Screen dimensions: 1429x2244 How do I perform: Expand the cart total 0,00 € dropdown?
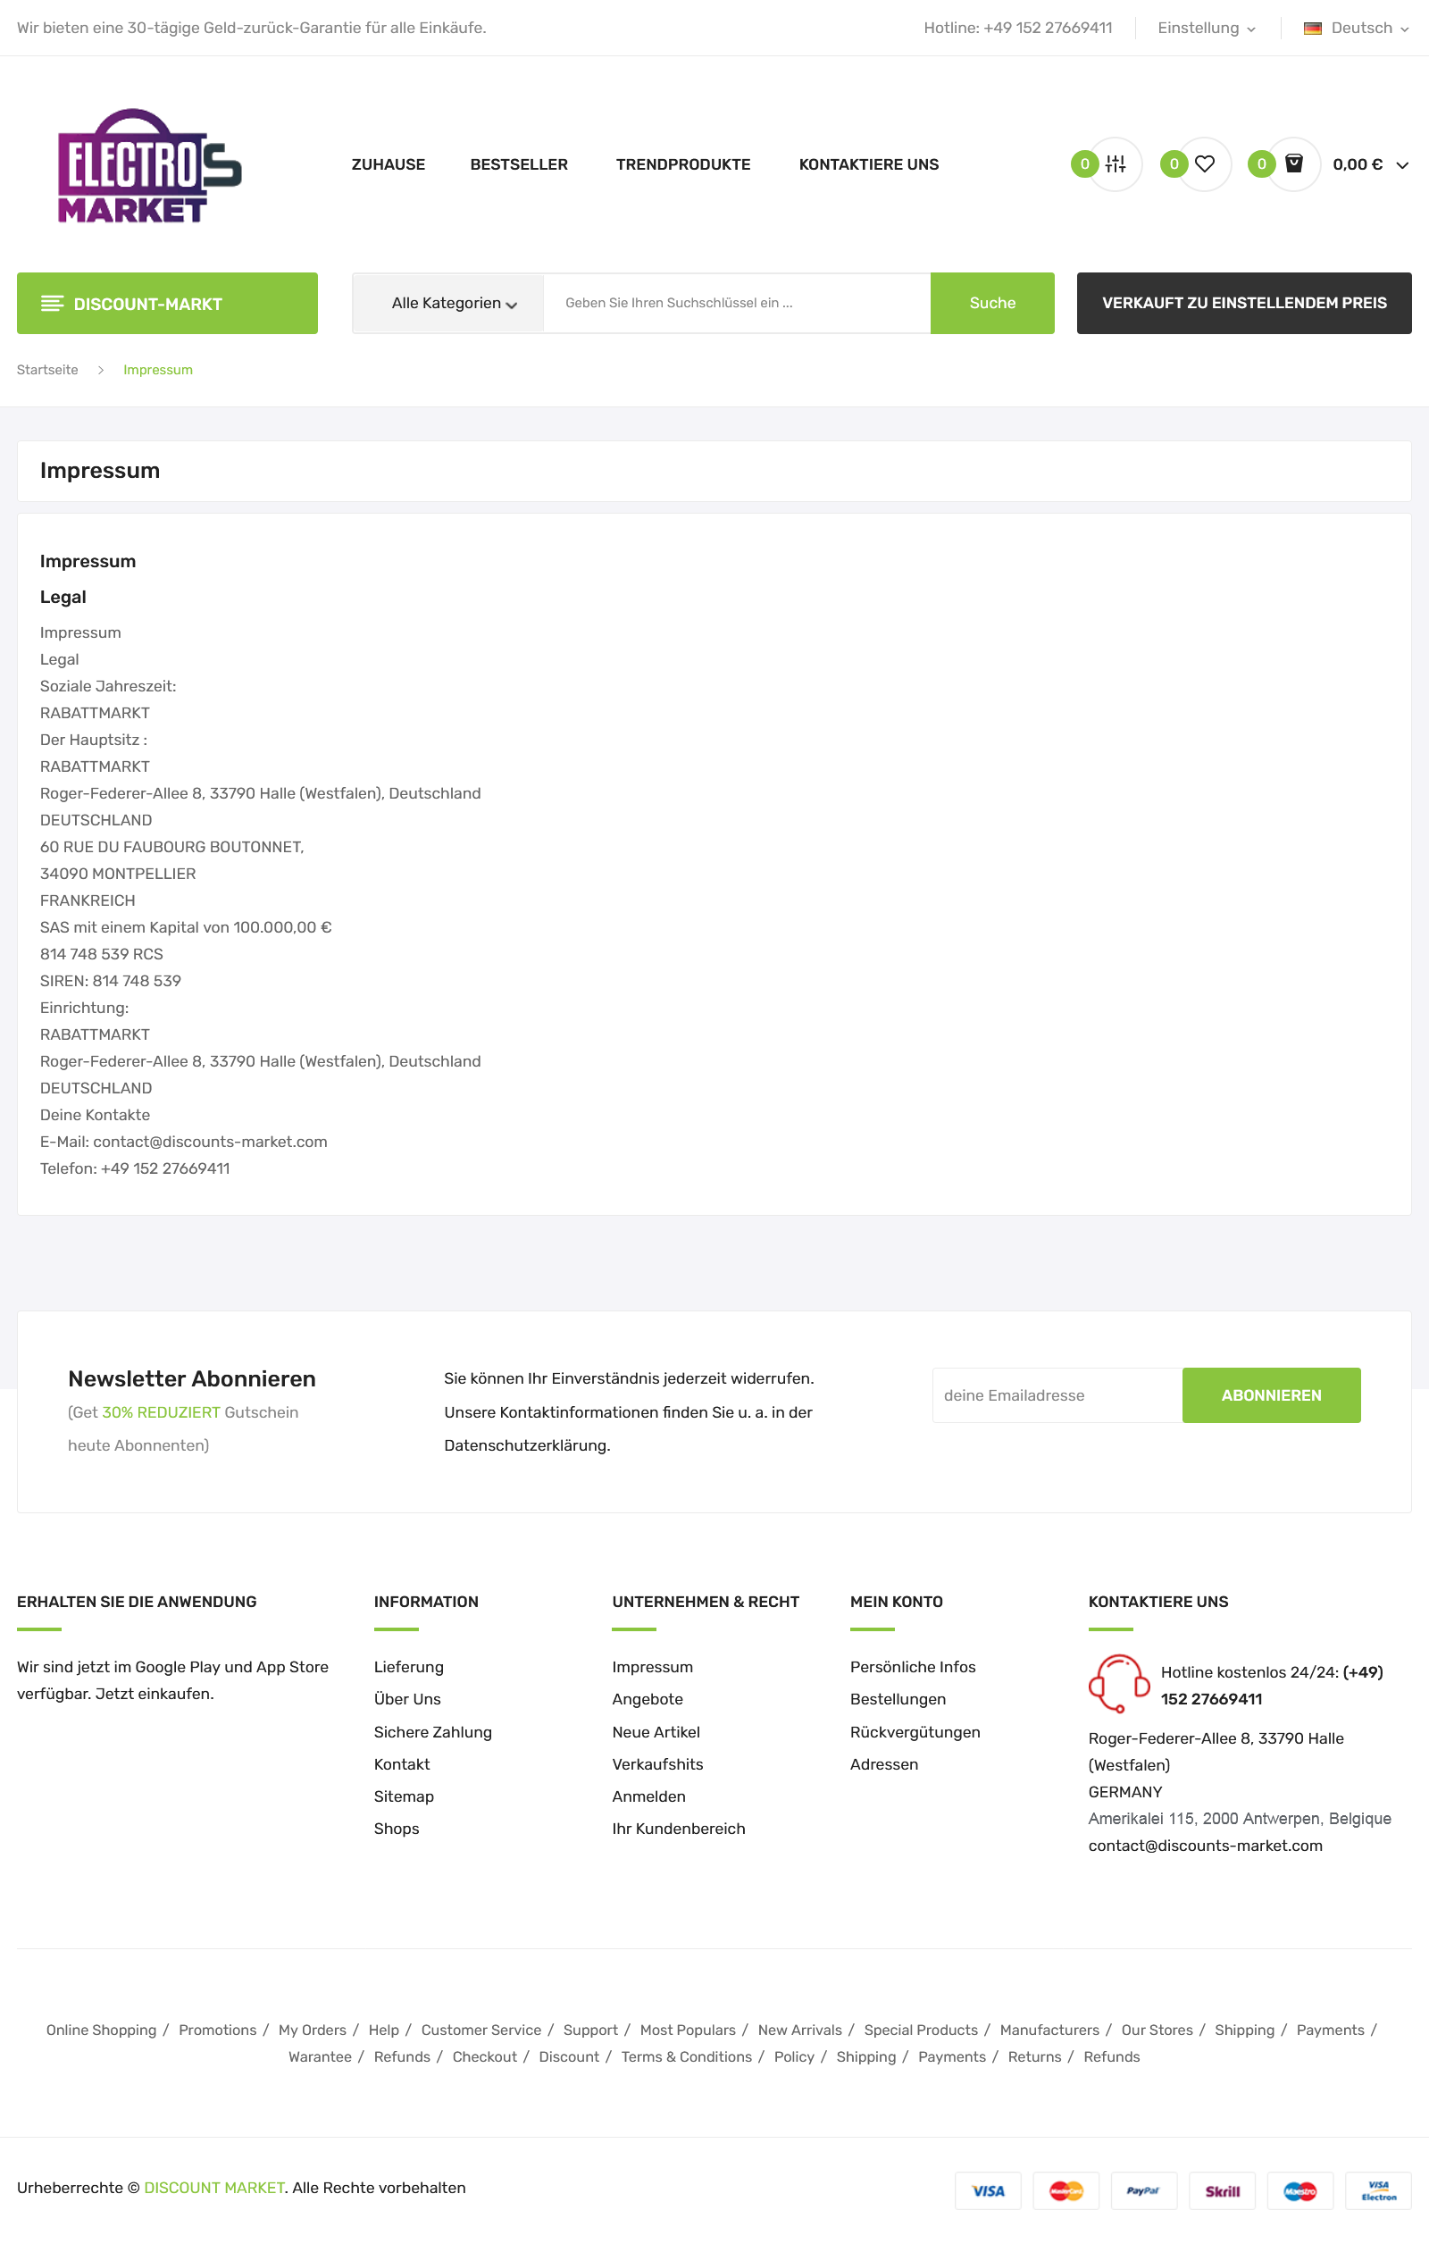tap(1370, 164)
